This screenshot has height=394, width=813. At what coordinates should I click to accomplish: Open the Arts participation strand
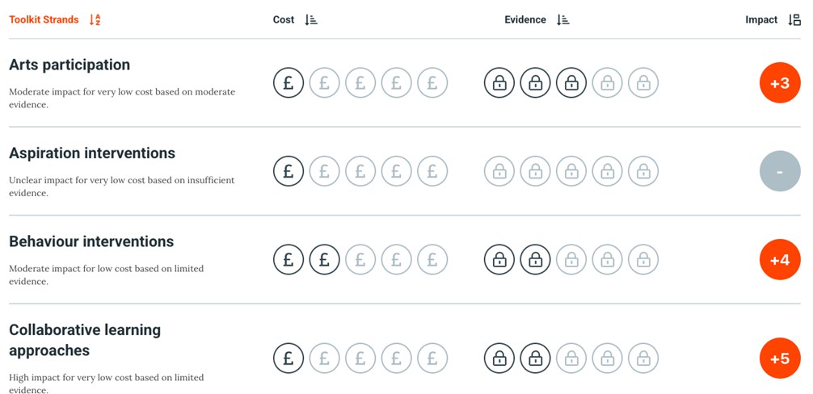70,65
